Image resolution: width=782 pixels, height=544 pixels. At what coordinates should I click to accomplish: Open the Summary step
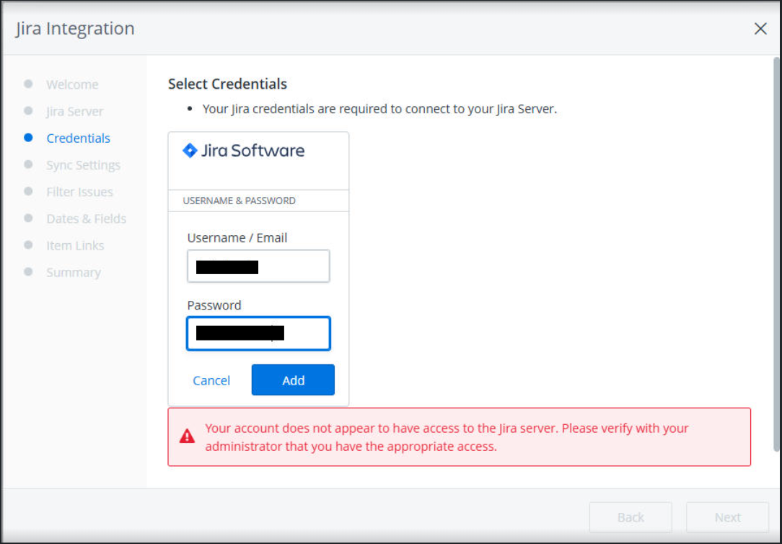pos(73,272)
